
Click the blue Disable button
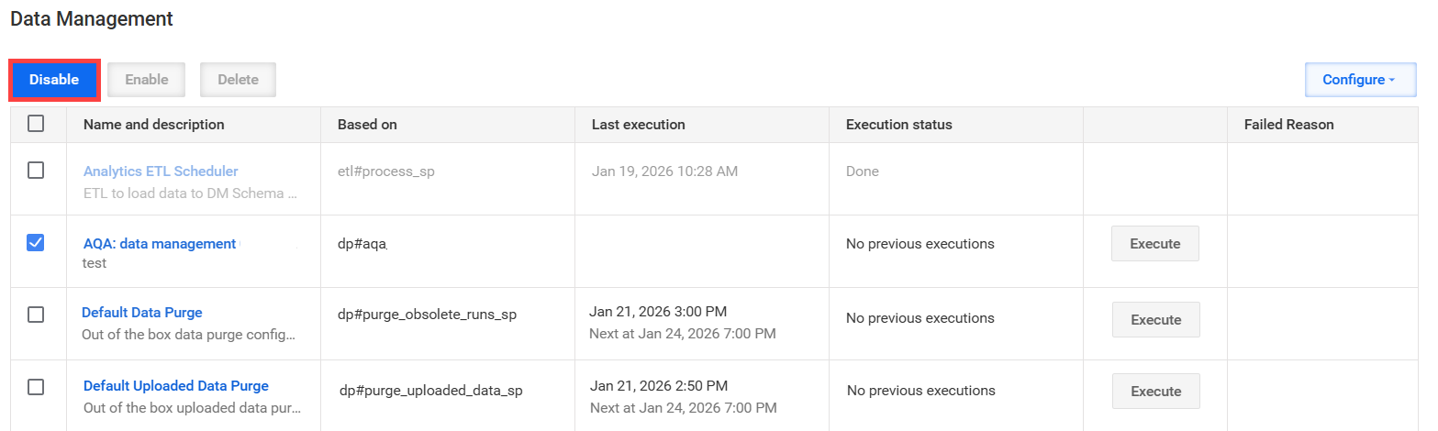pos(54,80)
